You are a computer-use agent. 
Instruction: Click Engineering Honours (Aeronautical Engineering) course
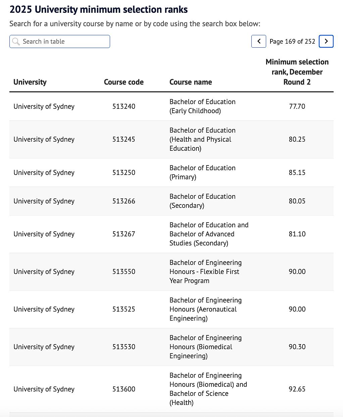[x=205, y=309]
